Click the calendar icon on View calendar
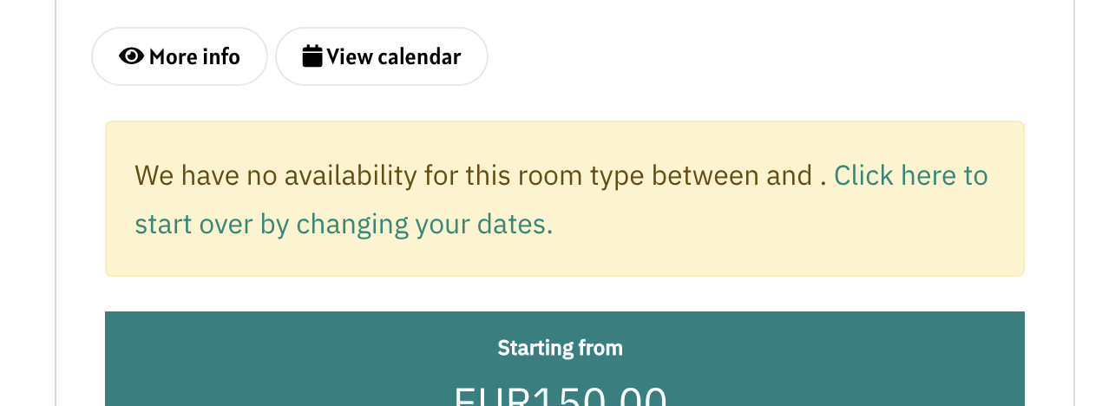 point(312,56)
